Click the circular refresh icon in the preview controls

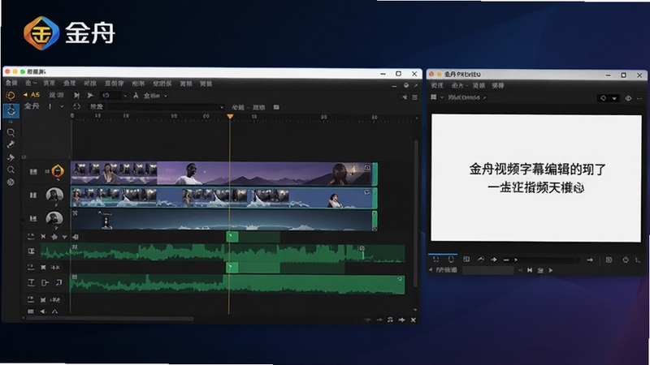coord(451,260)
